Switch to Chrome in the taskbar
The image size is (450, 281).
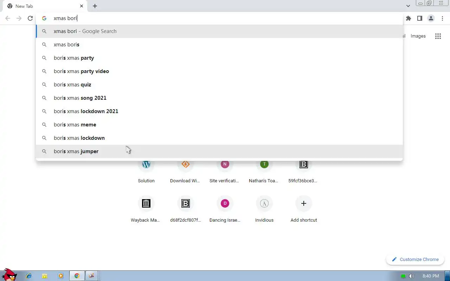pos(77,276)
